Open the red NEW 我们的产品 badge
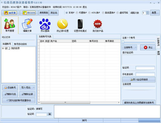 click(98, 25)
